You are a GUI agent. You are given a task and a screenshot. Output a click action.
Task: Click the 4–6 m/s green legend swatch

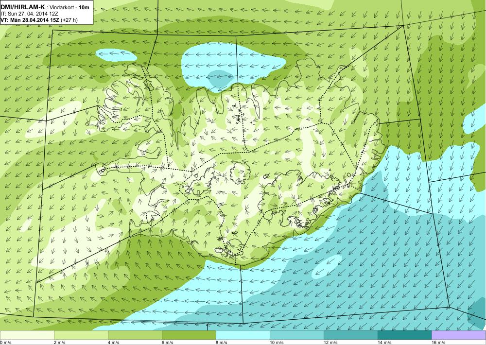(x=135, y=335)
